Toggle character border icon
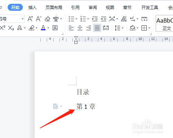 pyautogui.click(x=55, y=28)
